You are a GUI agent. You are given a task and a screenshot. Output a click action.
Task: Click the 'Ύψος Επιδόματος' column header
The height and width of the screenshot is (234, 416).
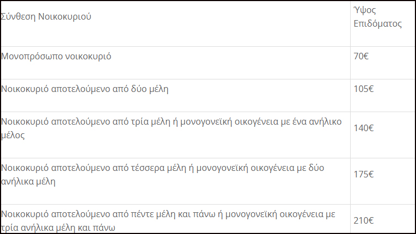pyautogui.click(x=382, y=23)
